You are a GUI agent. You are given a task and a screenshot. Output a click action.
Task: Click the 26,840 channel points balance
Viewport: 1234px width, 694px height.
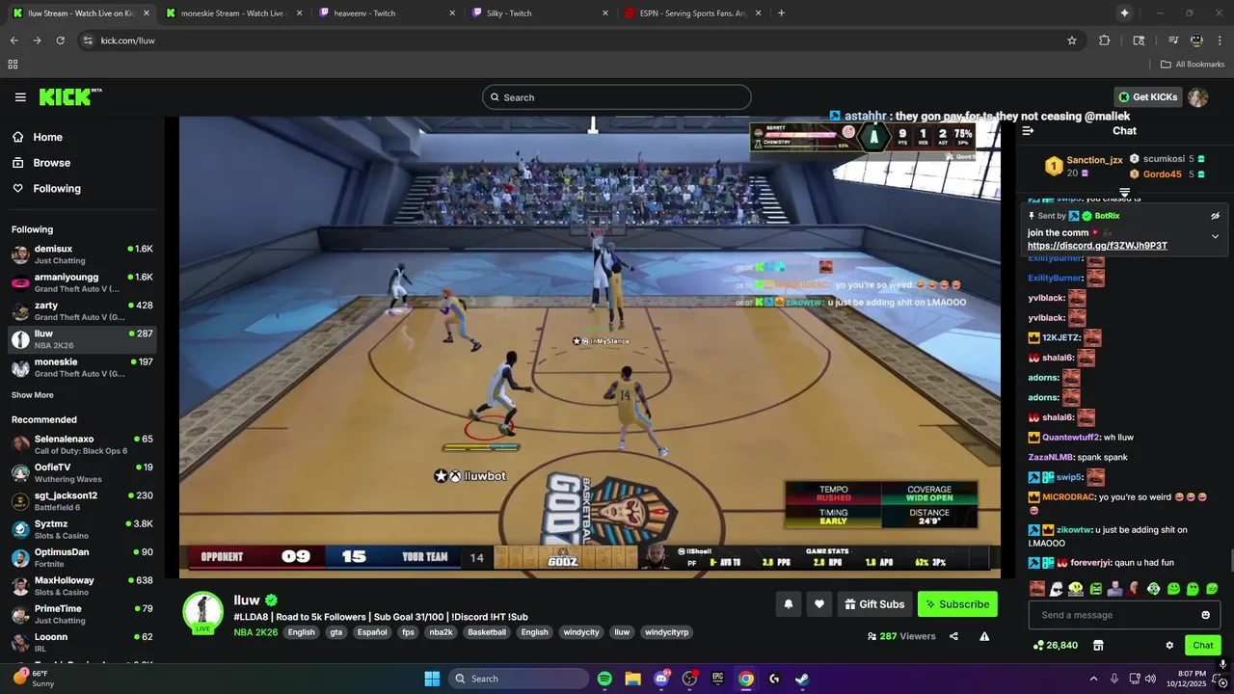tap(1055, 645)
